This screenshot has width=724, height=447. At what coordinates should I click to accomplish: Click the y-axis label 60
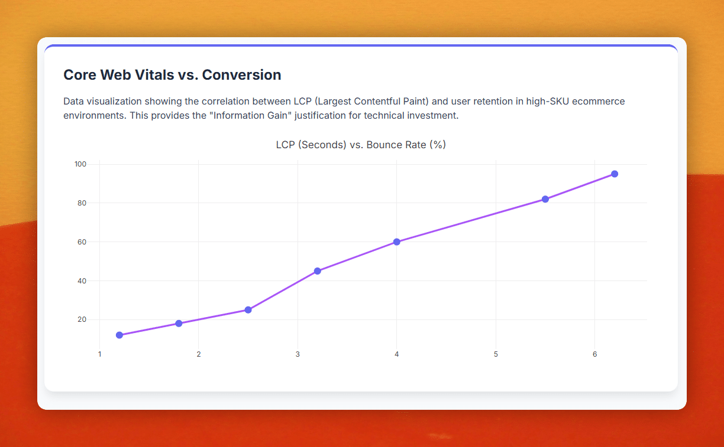pos(82,242)
